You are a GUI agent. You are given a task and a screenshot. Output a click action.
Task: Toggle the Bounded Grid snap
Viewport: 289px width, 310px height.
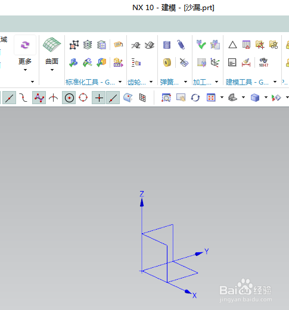[142, 98]
